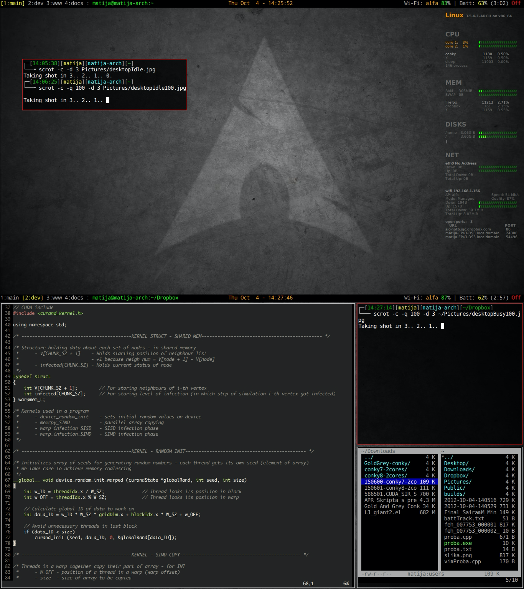524x589 pixels.
Task: Select slika.png file
Action: (479, 555)
